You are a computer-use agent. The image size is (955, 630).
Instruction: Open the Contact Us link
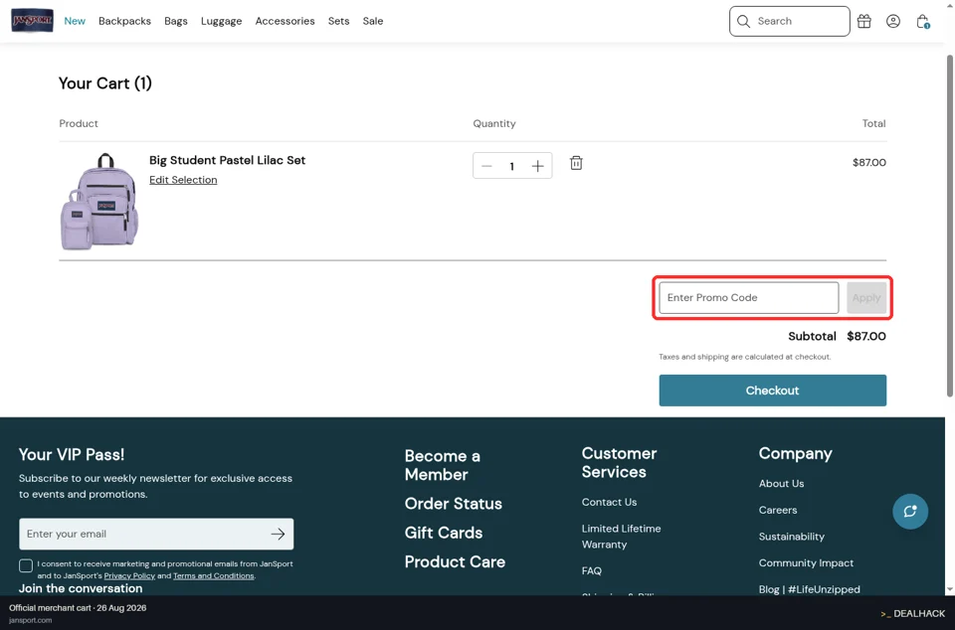click(609, 502)
